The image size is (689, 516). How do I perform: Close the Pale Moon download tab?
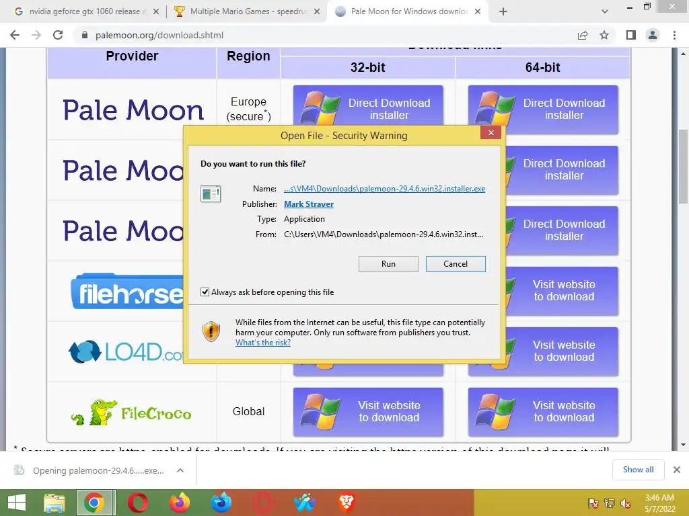(x=478, y=11)
